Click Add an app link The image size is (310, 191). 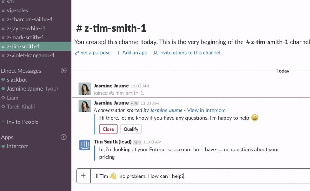(x=135, y=53)
